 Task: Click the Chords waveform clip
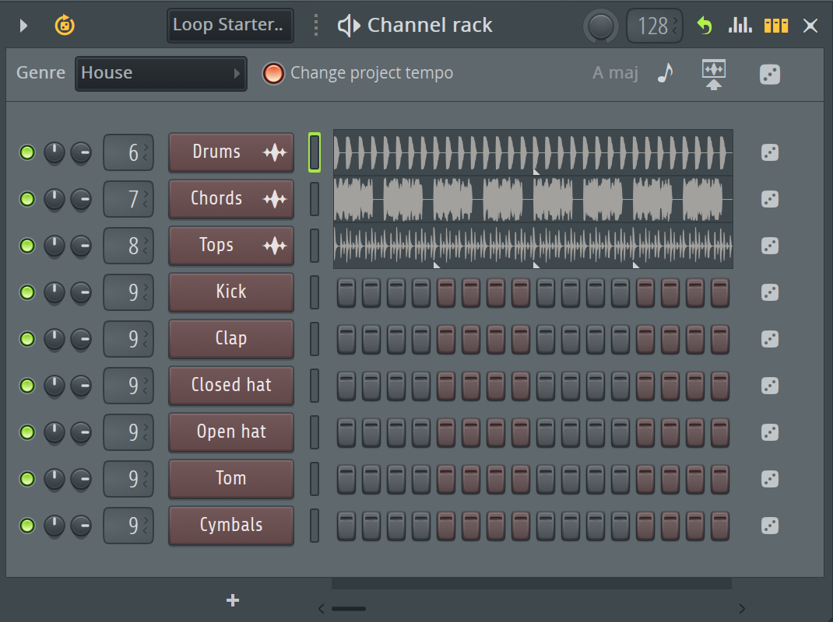tap(532, 199)
